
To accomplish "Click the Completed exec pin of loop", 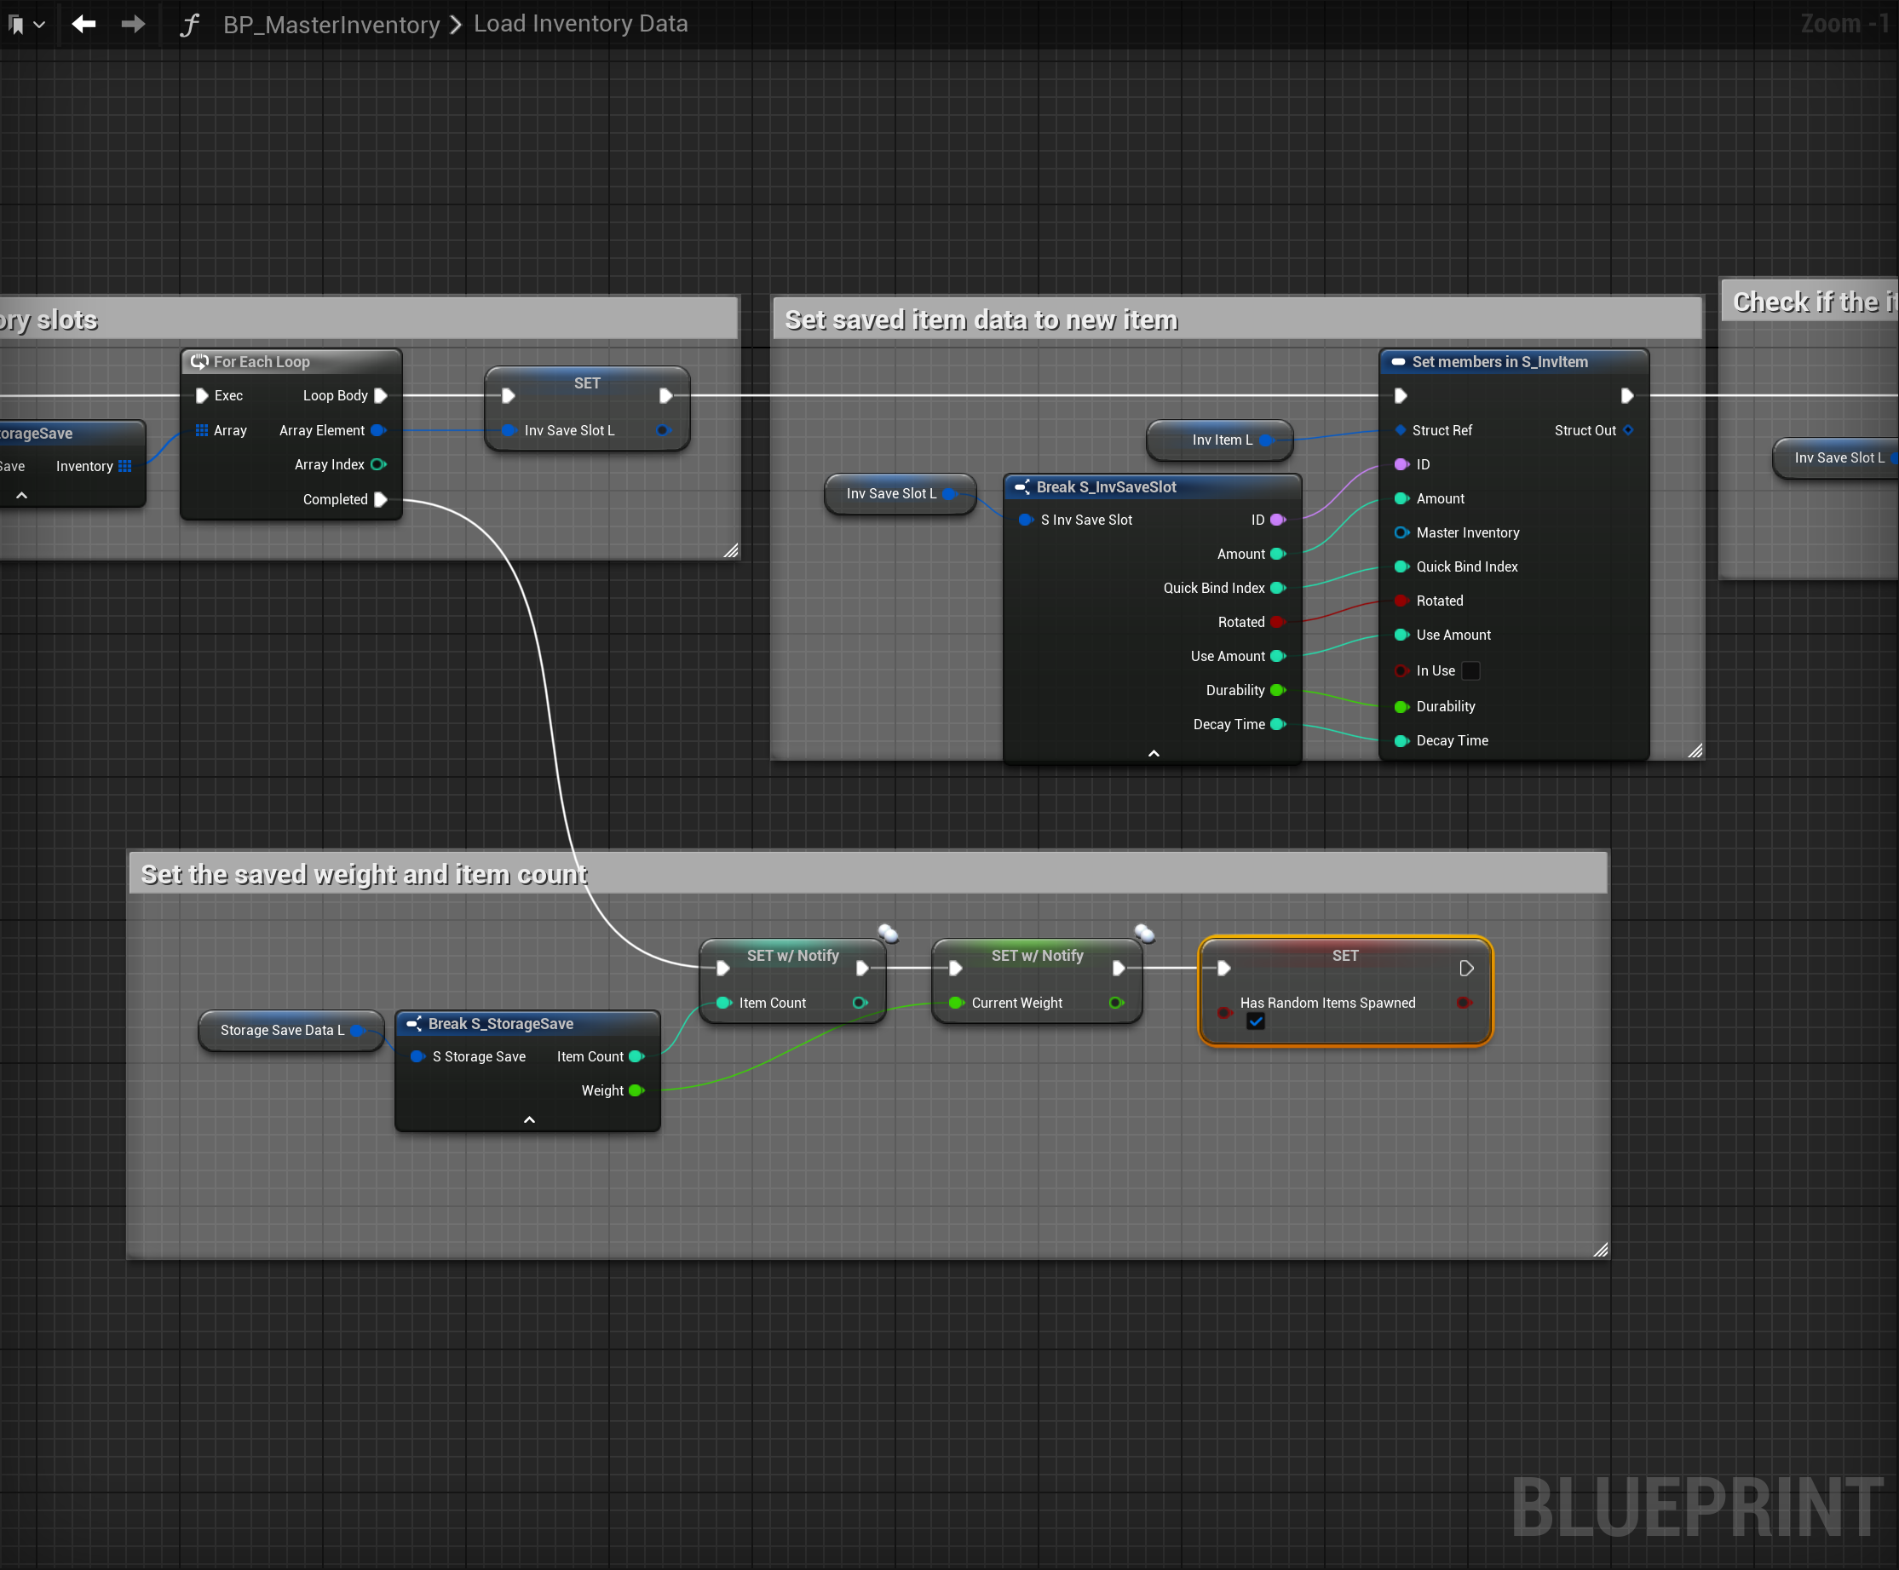I will pos(381,499).
